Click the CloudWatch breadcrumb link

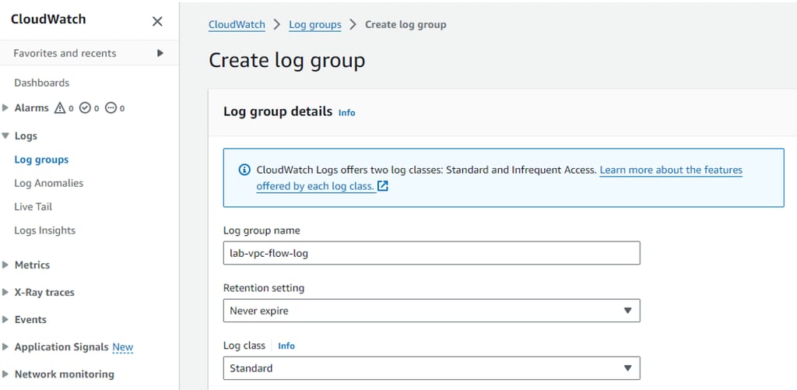coord(237,24)
